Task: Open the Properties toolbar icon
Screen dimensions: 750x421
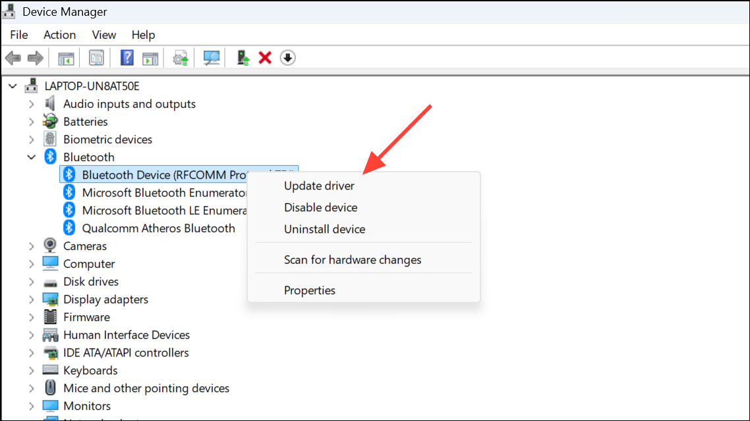Action: pyautogui.click(x=96, y=59)
